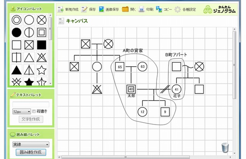Click 印刷 to print the genogram

click(x=146, y=9)
